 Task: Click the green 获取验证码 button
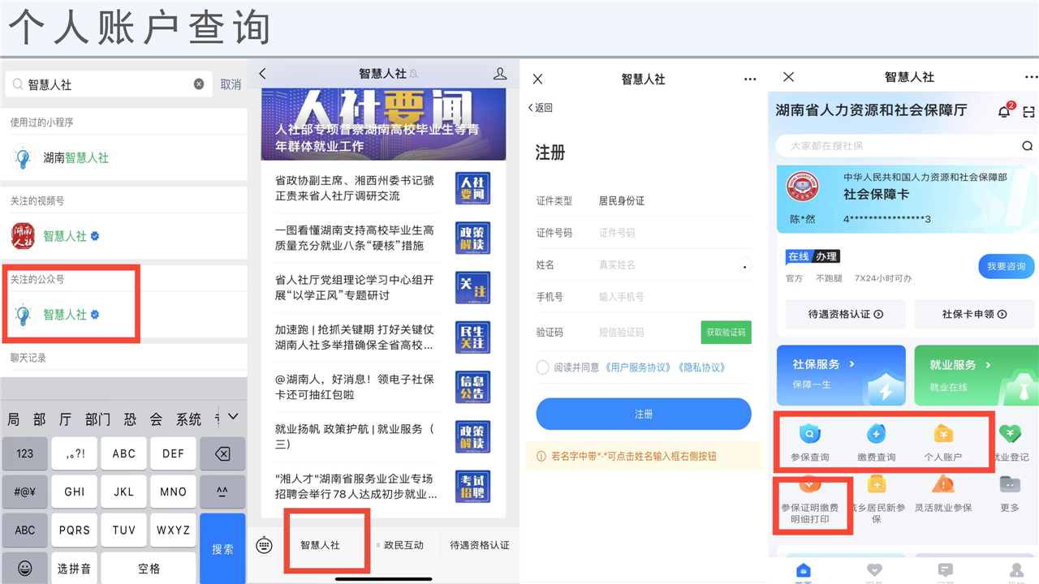726,333
